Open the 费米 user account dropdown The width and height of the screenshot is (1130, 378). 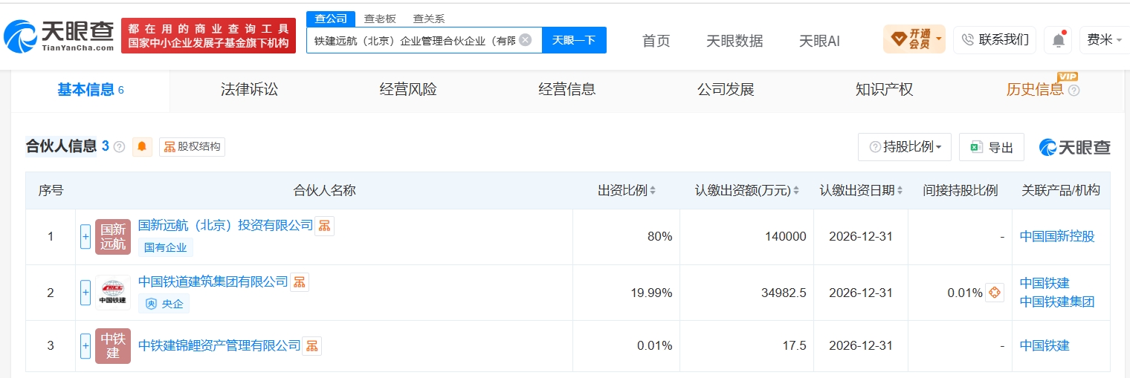click(x=1104, y=40)
